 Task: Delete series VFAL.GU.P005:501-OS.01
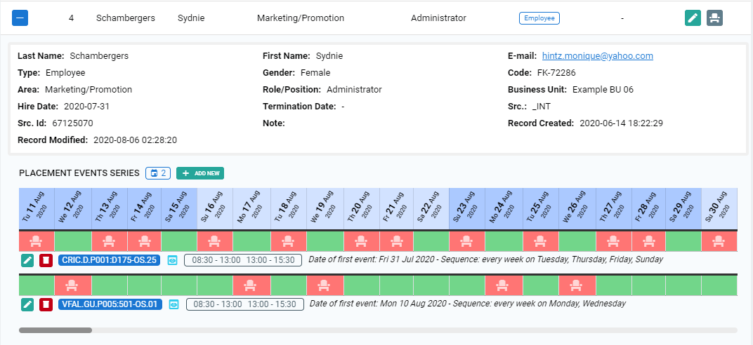(46, 304)
